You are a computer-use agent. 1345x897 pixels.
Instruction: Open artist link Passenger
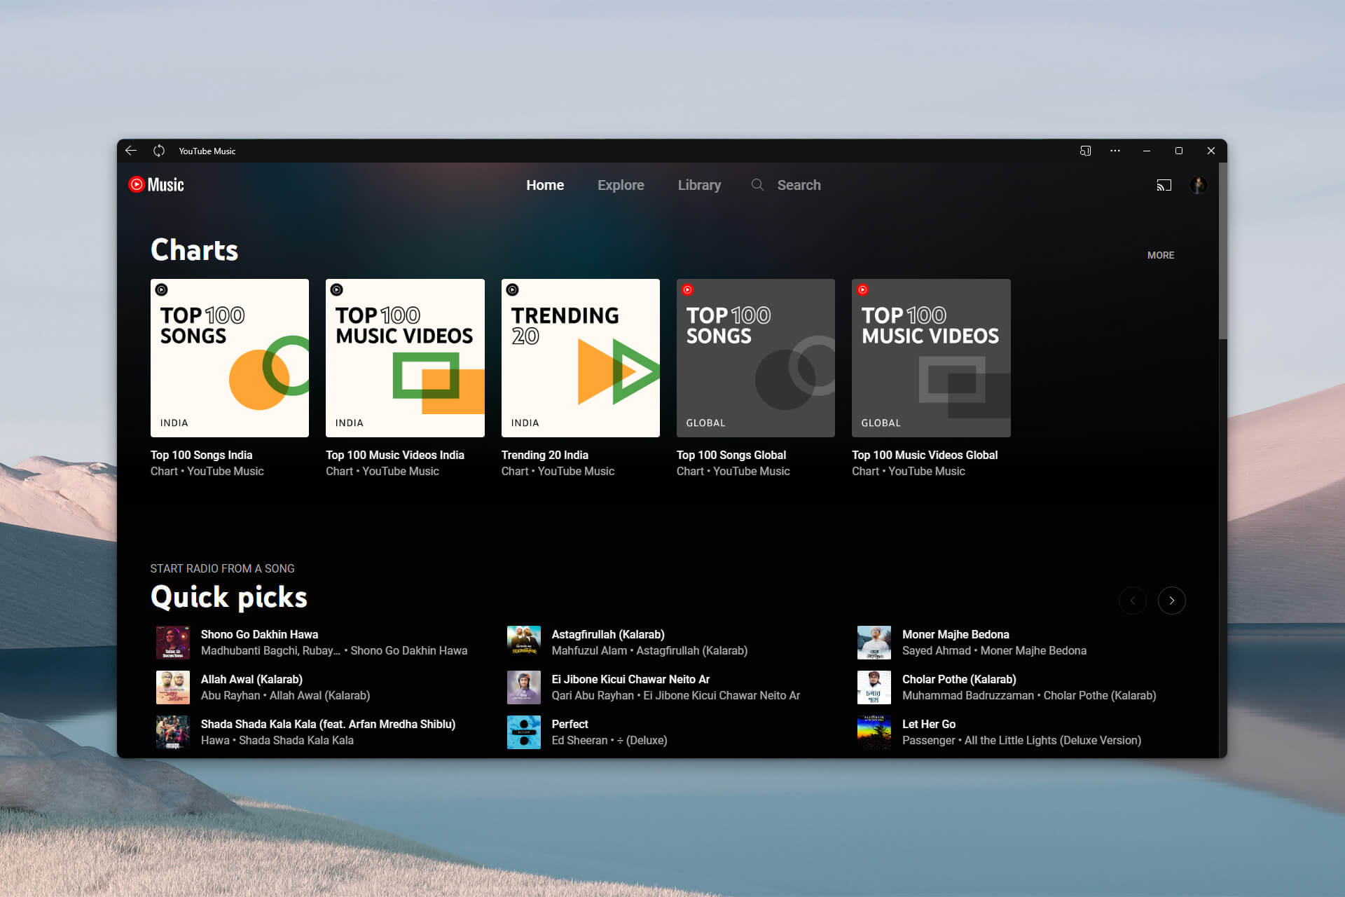tap(928, 740)
